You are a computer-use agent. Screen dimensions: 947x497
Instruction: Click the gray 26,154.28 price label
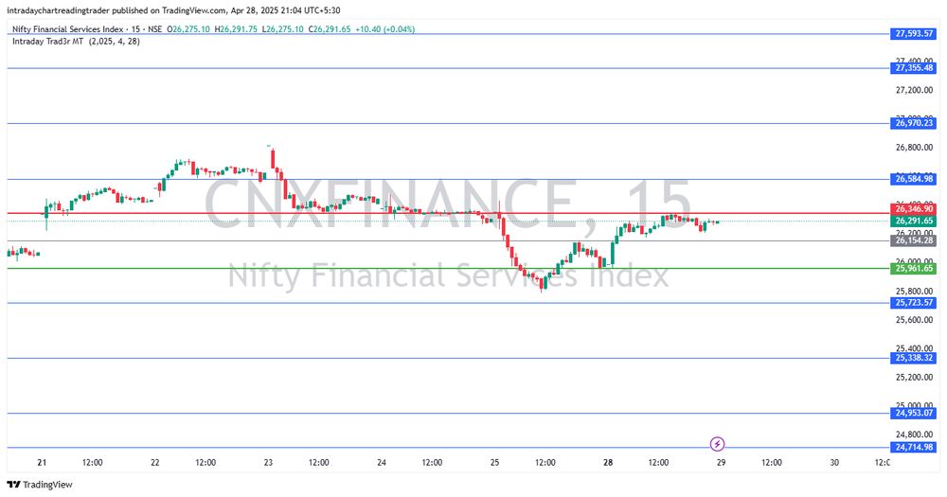tap(914, 240)
